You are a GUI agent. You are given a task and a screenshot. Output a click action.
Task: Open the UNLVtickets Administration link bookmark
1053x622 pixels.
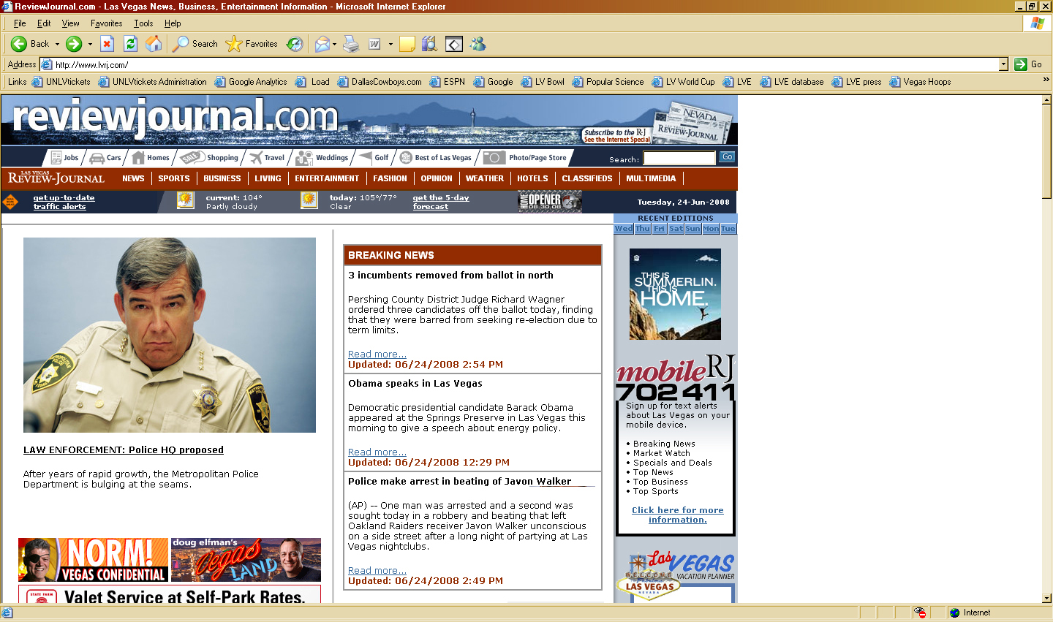pyautogui.click(x=152, y=82)
